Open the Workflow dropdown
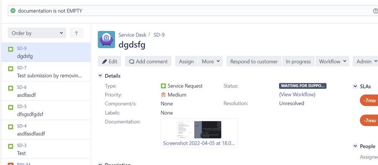This screenshot has height=165, width=378. click(x=333, y=61)
